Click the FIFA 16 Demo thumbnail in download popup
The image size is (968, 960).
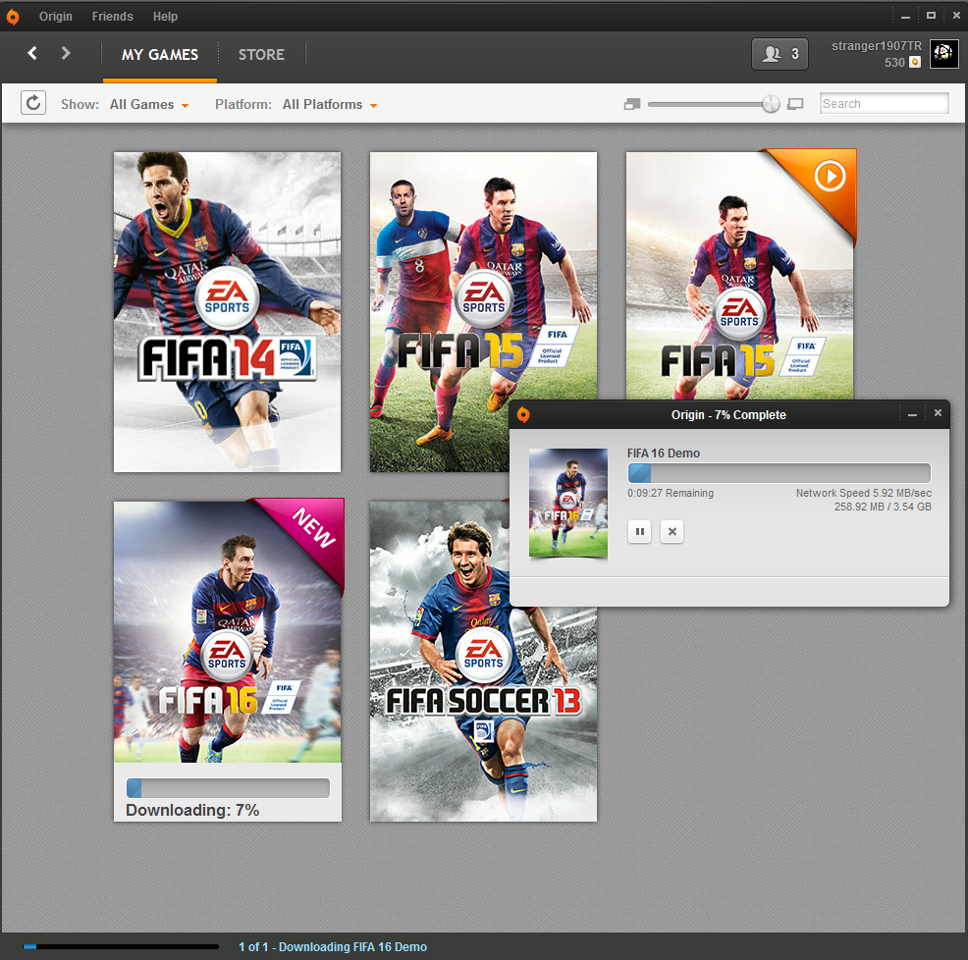568,503
